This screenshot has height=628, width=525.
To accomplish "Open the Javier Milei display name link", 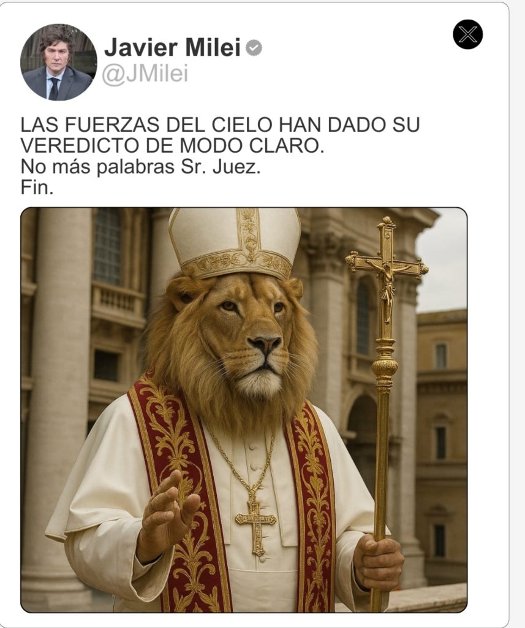I will click(173, 47).
